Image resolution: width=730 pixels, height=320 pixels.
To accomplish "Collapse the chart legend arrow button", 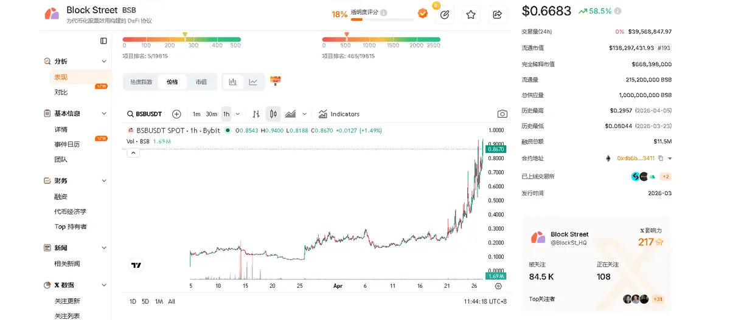I will point(133,153).
